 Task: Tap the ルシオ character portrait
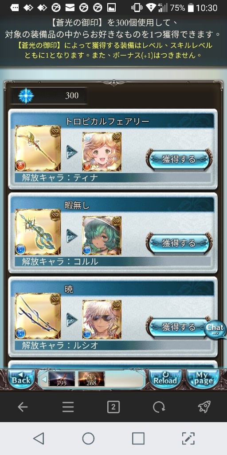102,319
